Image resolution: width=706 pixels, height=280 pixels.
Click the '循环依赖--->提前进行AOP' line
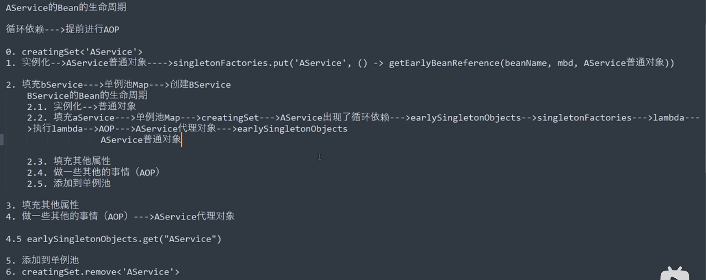(x=62, y=29)
